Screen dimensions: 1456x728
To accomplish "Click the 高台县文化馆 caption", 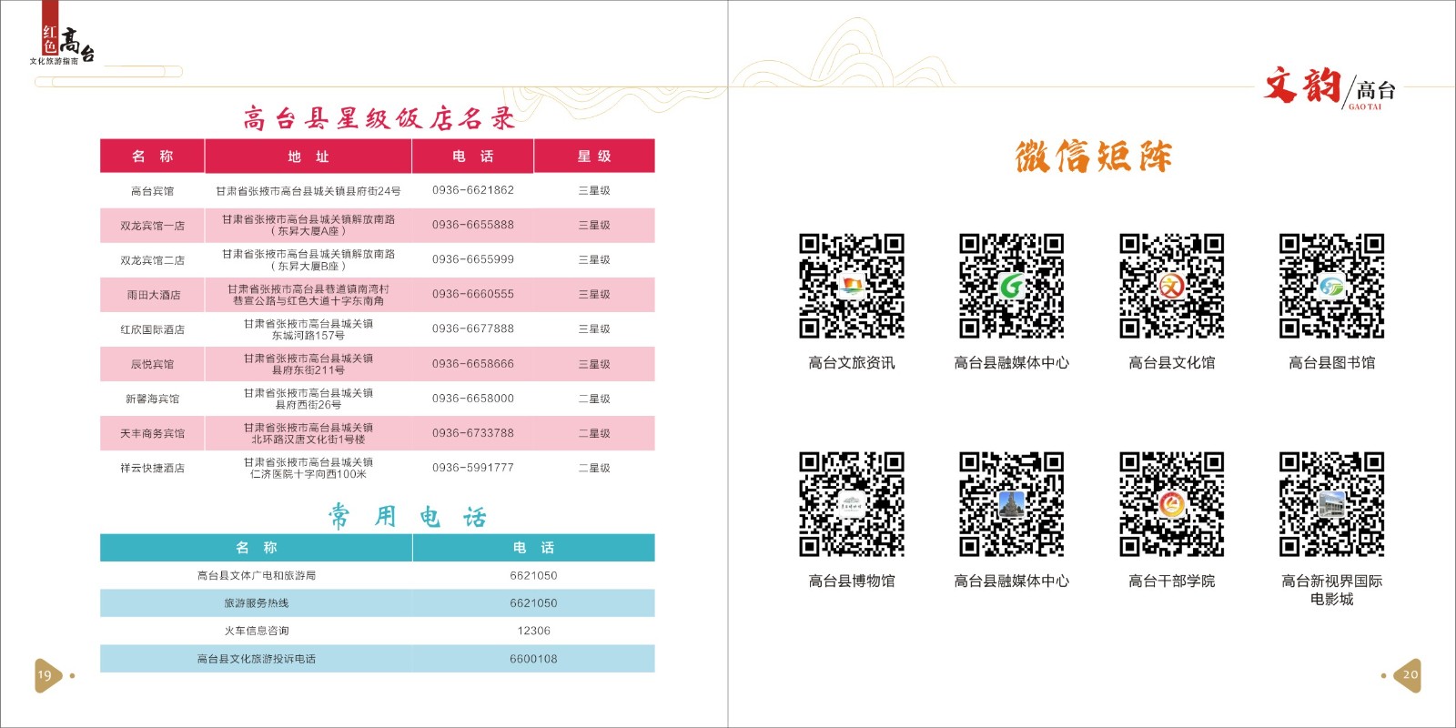I will click(1172, 363).
